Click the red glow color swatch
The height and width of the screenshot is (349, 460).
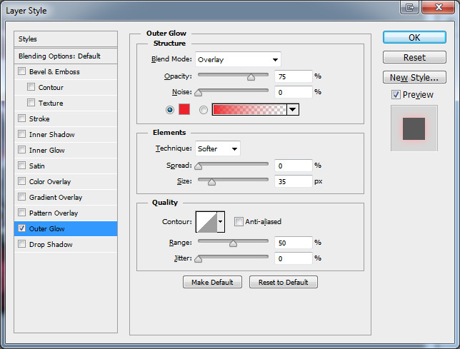pyautogui.click(x=185, y=109)
